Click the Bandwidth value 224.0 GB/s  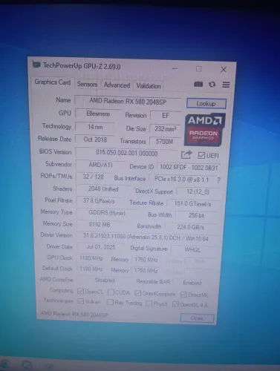click(190, 227)
